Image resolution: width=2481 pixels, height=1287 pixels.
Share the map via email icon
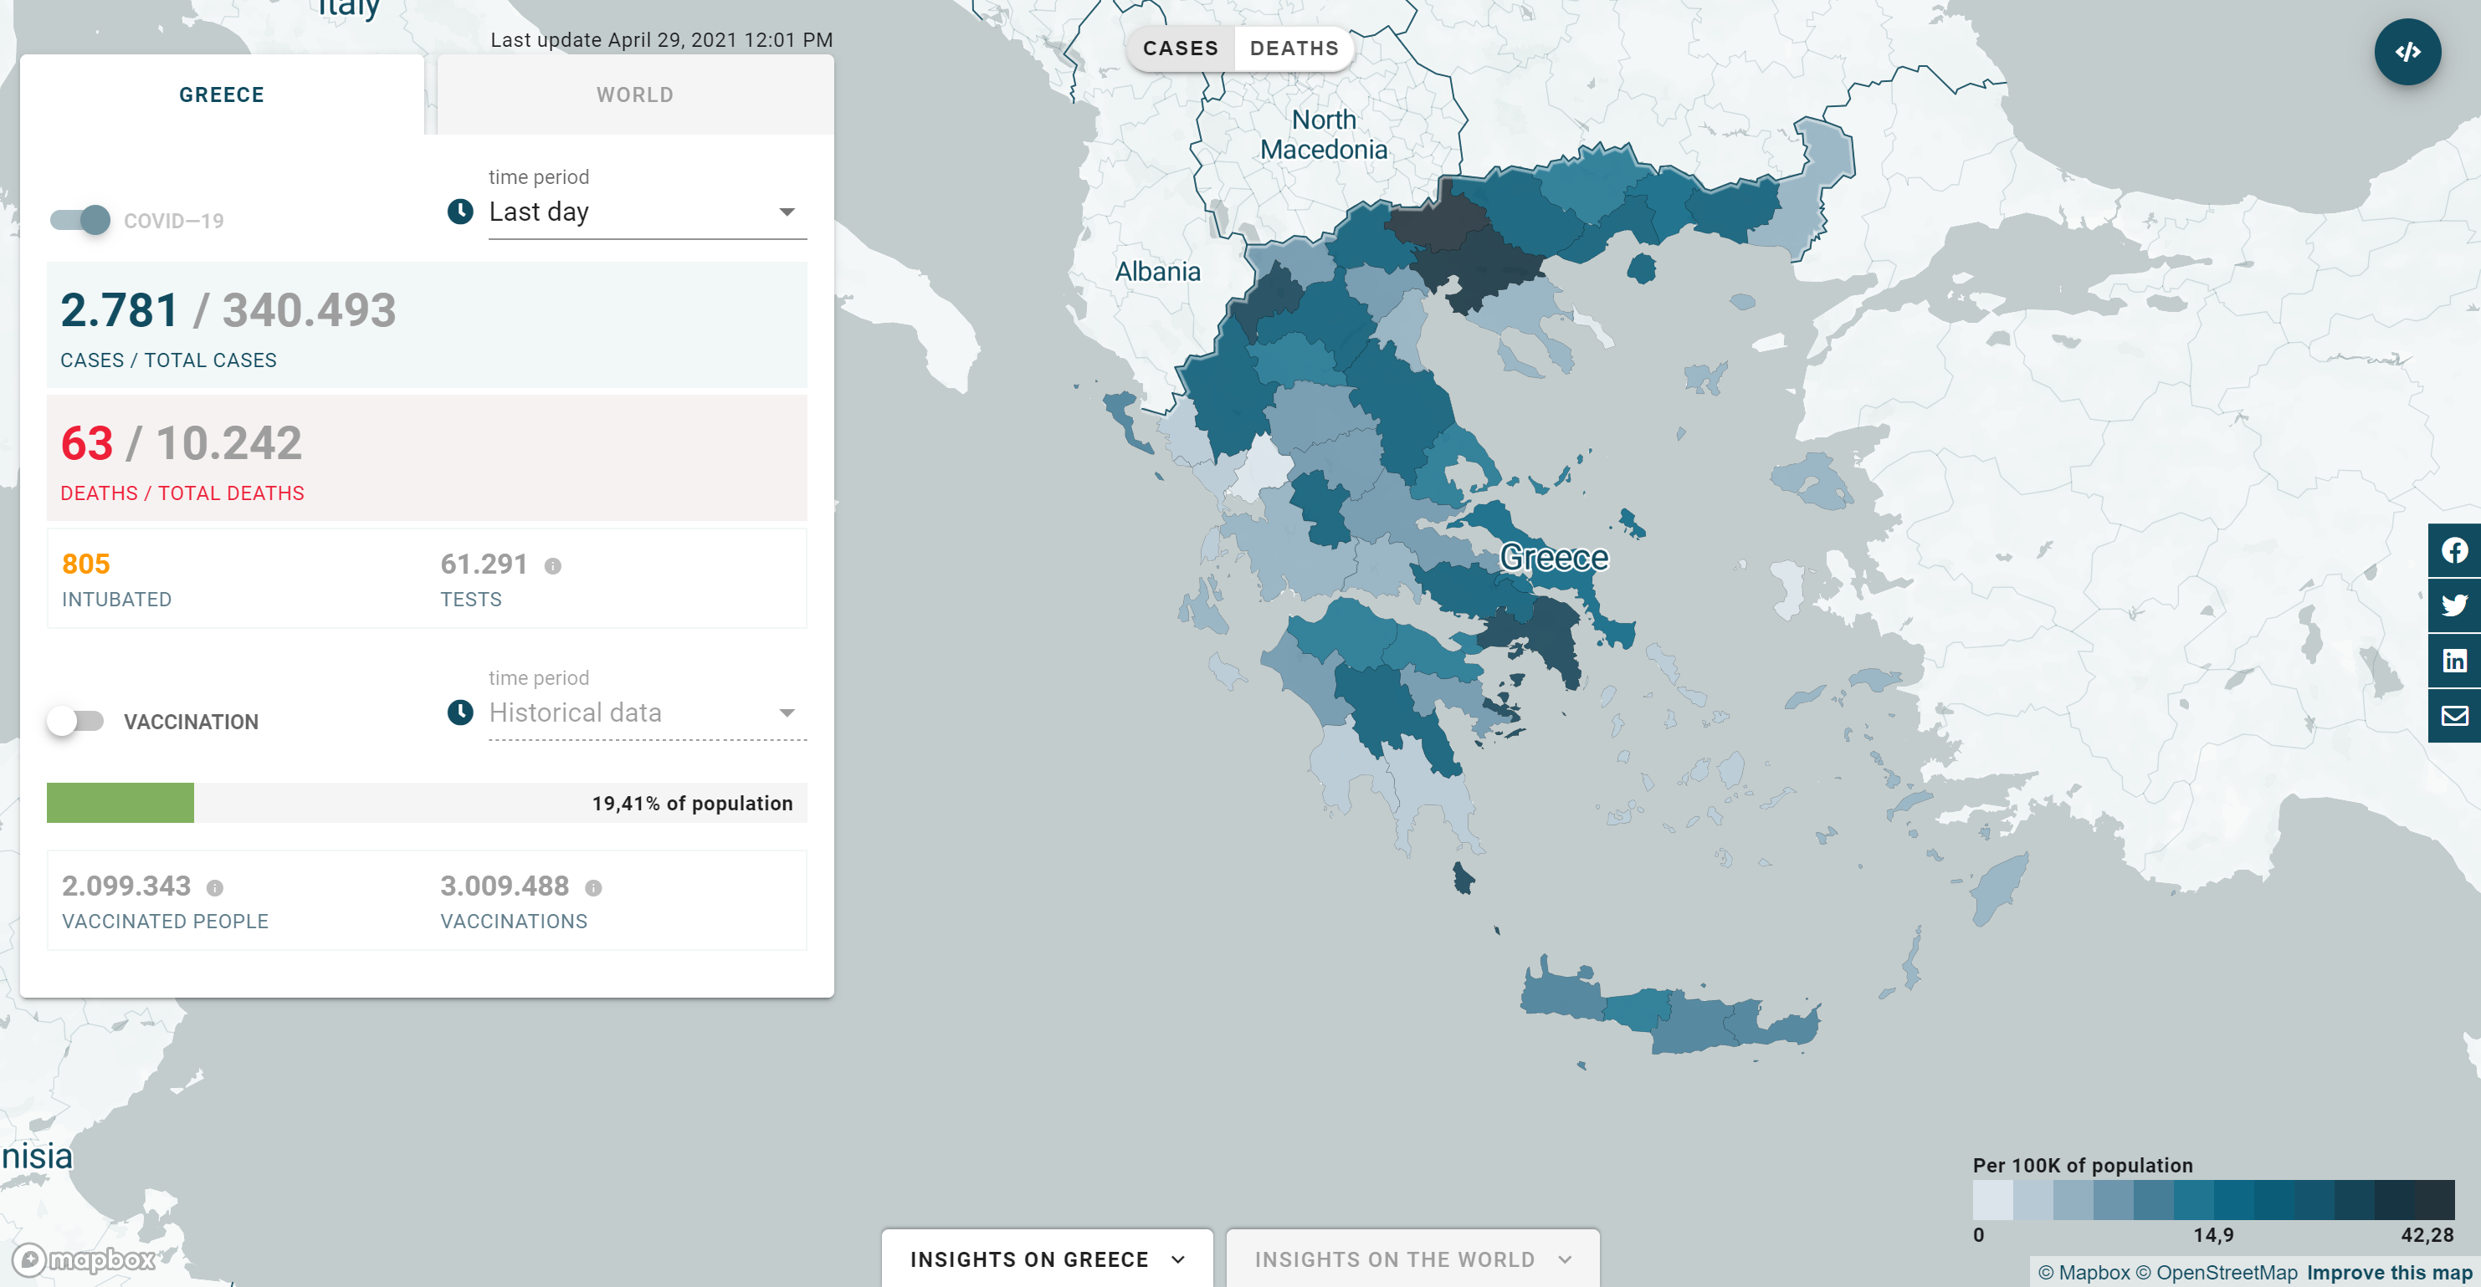pos(2454,715)
